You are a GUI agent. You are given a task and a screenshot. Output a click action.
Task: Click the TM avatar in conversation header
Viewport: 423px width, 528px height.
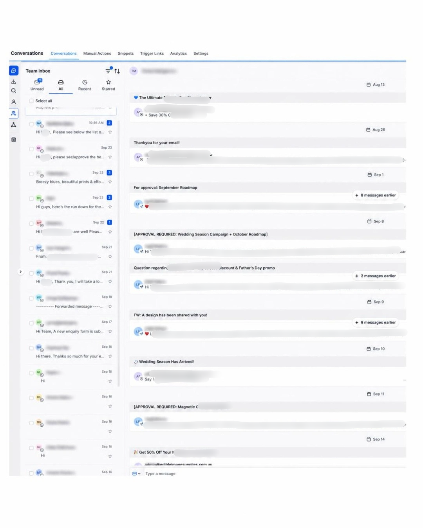click(134, 71)
